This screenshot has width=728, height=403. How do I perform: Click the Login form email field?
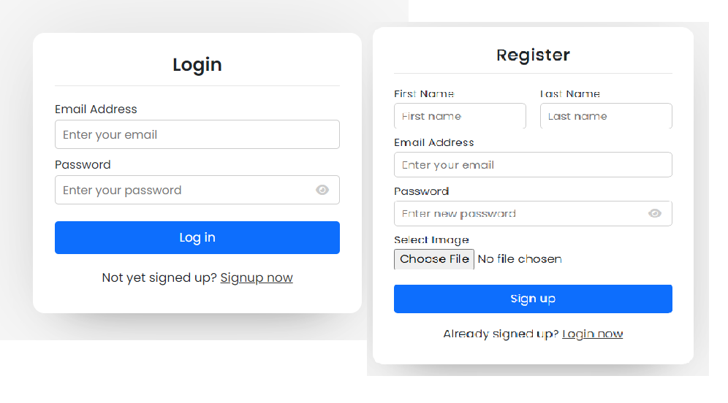click(x=197, y=134)
